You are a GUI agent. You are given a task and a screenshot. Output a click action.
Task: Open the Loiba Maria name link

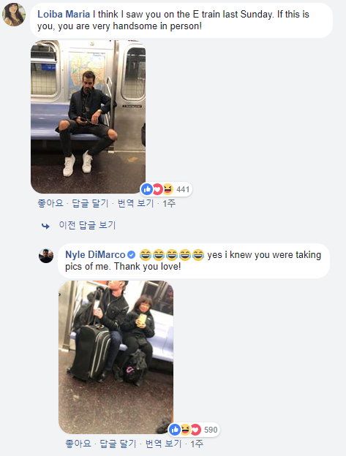point(64,15)
